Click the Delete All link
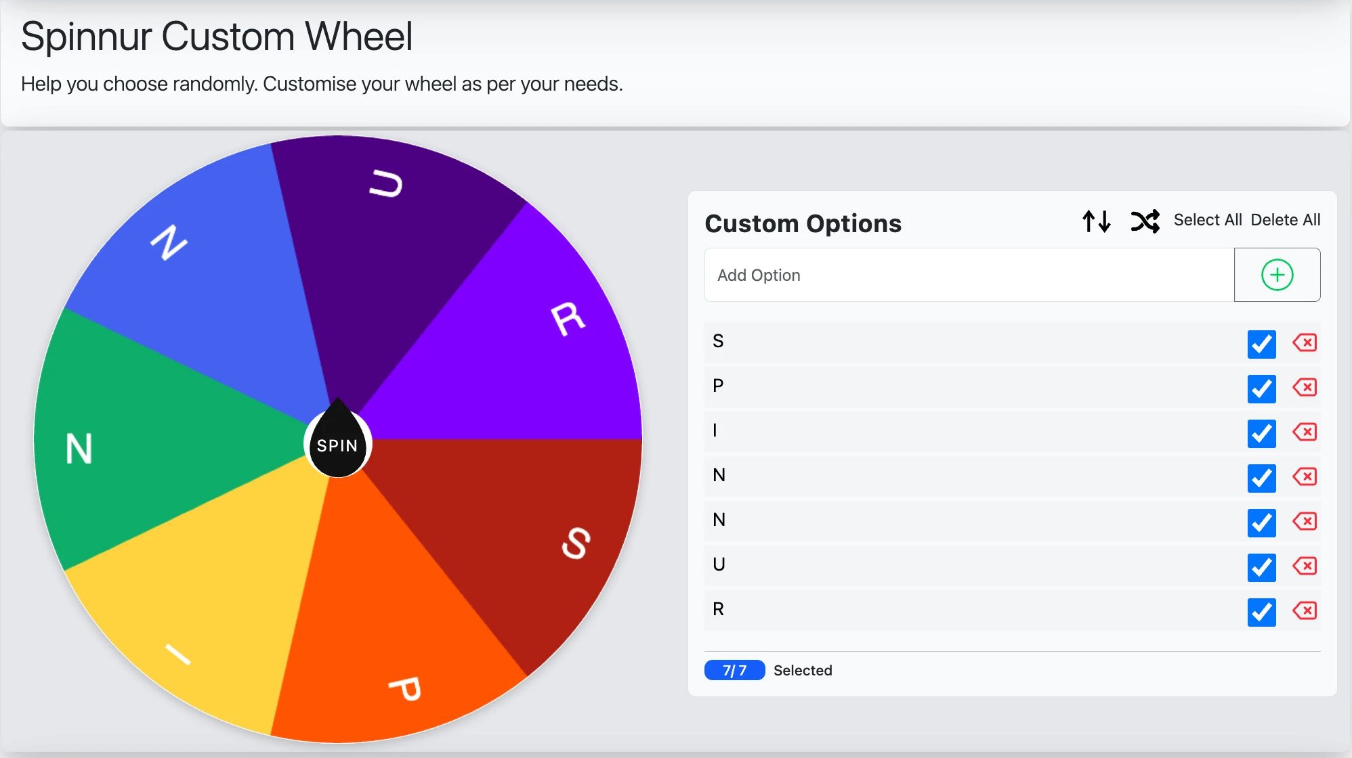This screenshot has height=758, width=1352. click(1286, 219)
